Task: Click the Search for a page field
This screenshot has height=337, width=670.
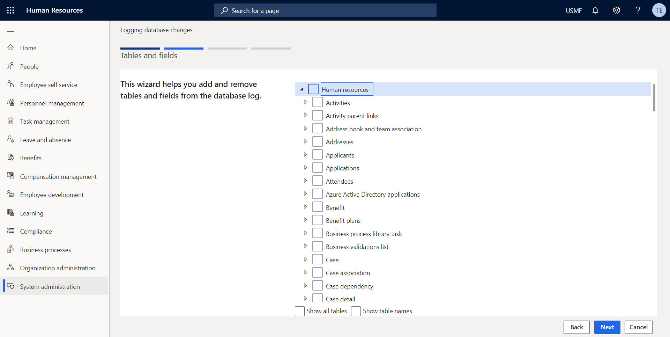Action: click(325, 10)
